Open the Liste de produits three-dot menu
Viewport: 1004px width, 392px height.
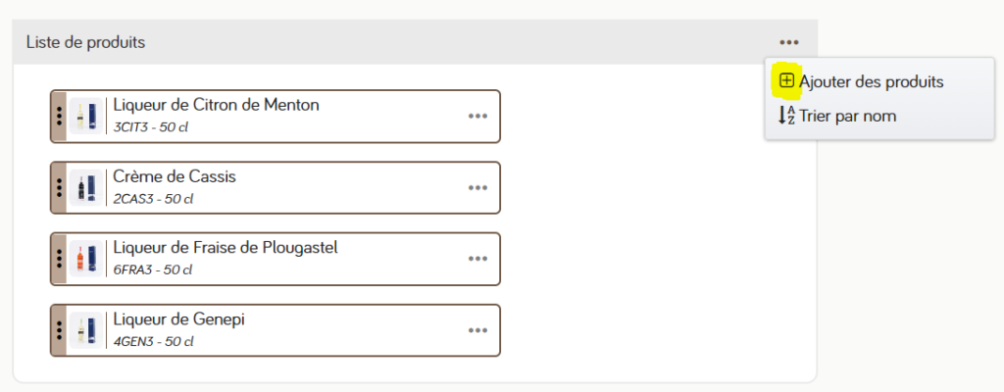[x=789, y=42]
